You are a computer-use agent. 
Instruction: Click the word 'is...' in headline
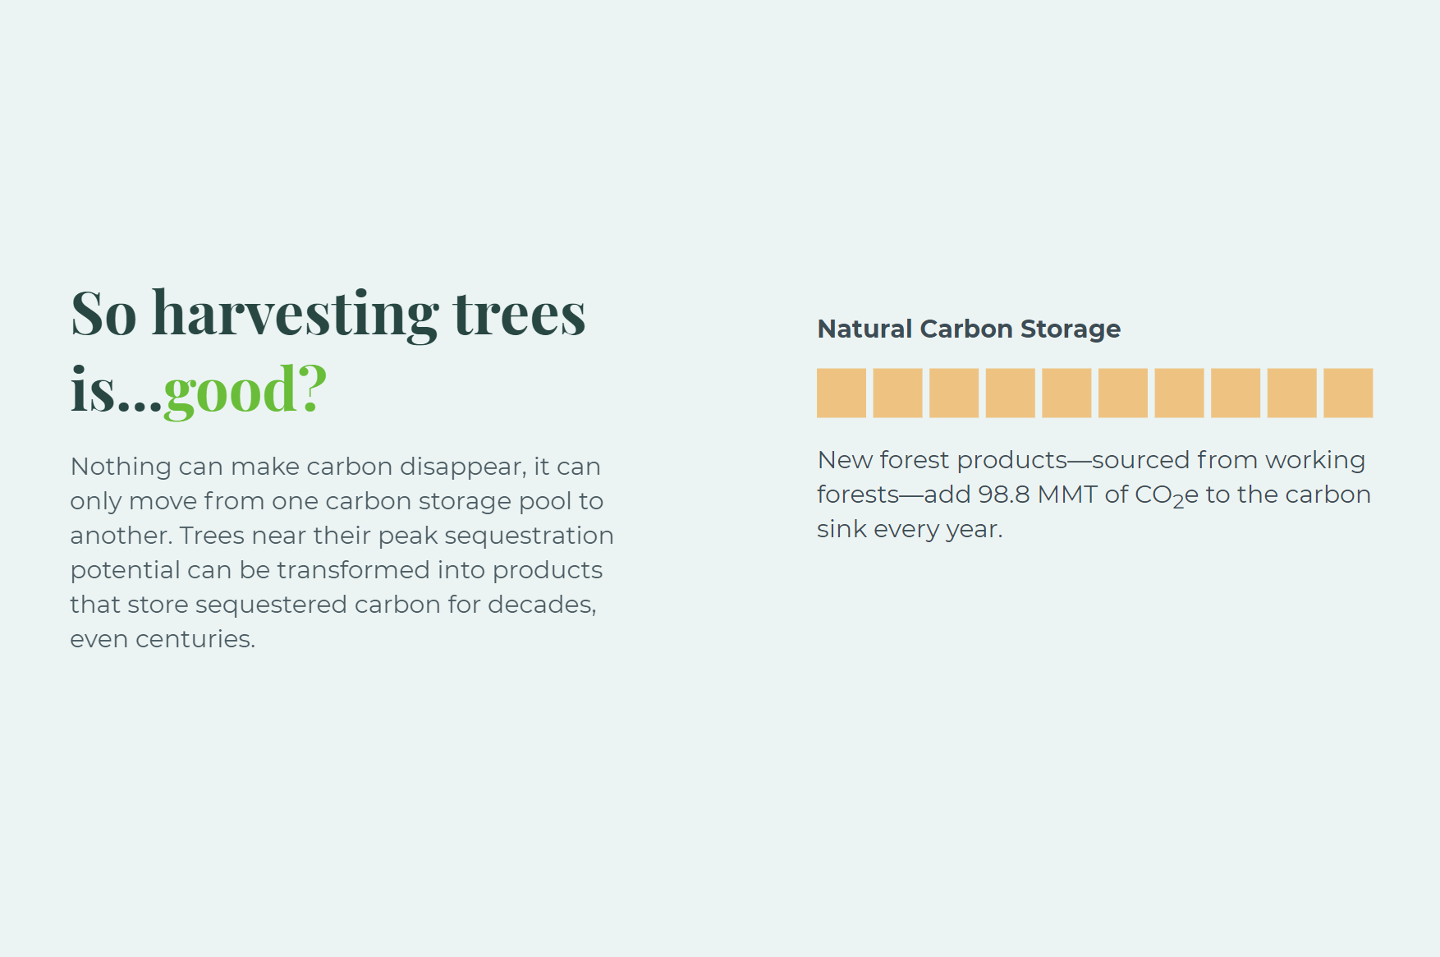pos(117,389)
